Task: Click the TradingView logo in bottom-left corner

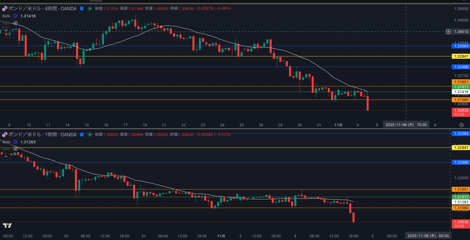Action: (x=7, y=225)
